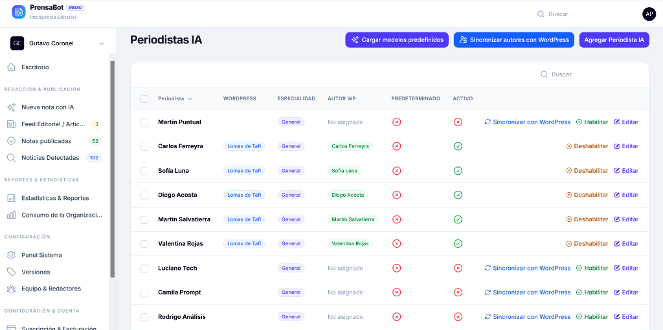Check the Luciano Tech row checkbox
Viewport: 663px width, 330px height.
[x=144, y=269]
